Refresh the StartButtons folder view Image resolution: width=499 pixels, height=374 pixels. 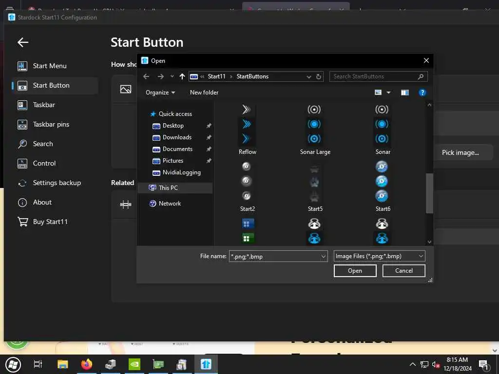pos(319,76)
